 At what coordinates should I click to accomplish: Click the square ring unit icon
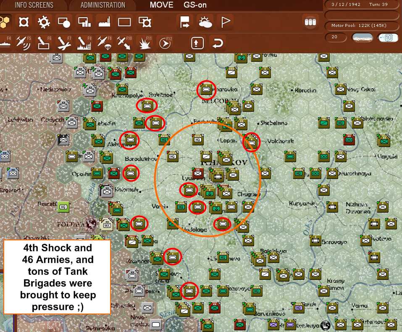(24, 22)
